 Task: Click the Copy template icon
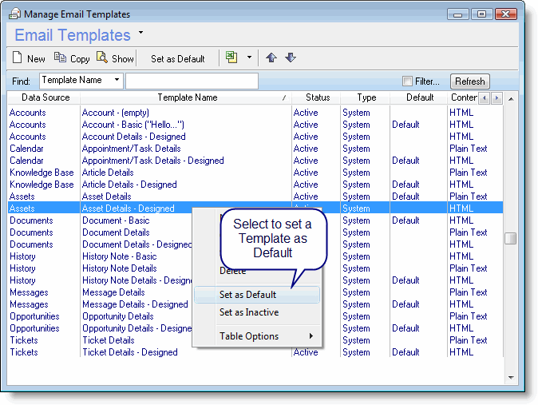tap(60, 58)
